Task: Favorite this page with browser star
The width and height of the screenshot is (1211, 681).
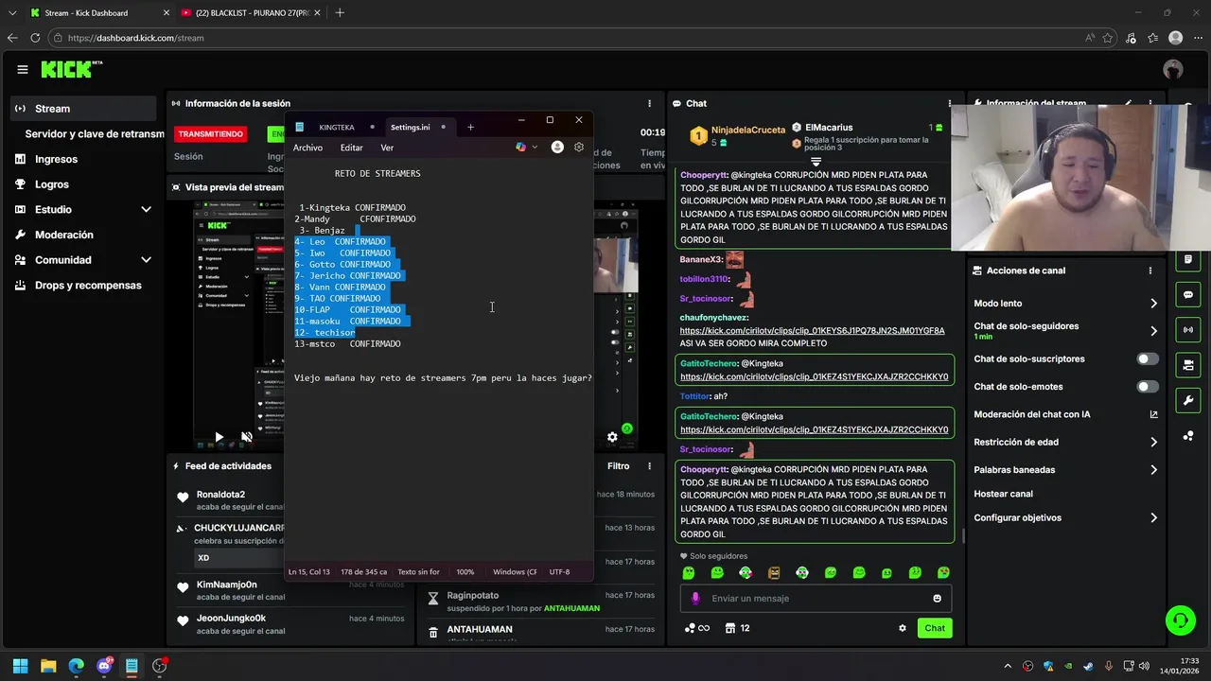Action: coord(1108,38)
